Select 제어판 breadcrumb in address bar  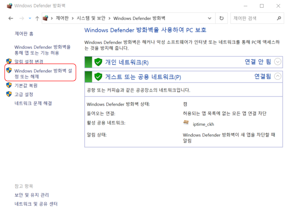pos(62,18)
